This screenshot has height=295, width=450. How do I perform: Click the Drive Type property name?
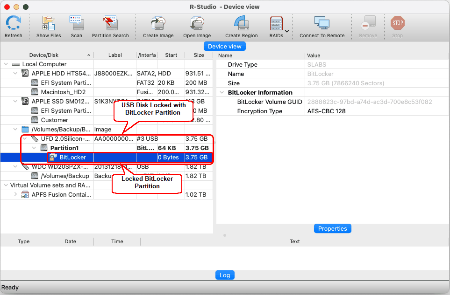pos(243,65)
